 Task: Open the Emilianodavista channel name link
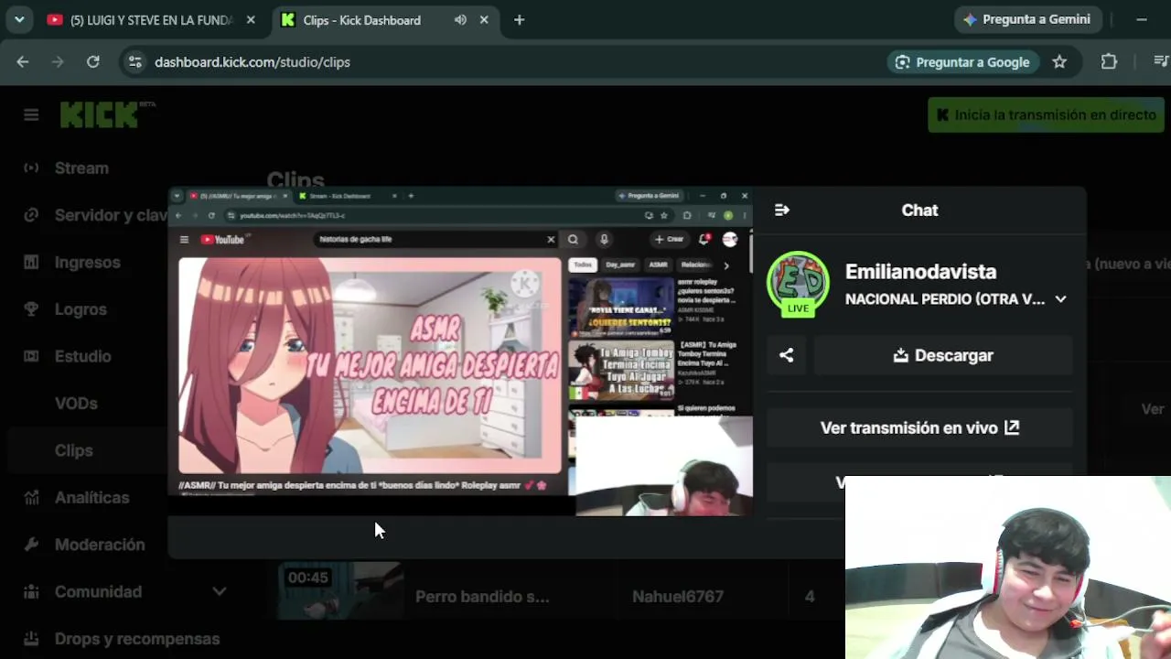click(x=920, y=272)
